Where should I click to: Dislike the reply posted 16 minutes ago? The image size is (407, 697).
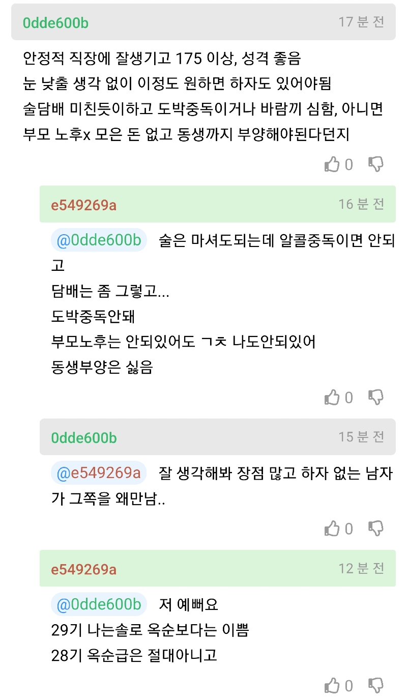tap(375, 397)
